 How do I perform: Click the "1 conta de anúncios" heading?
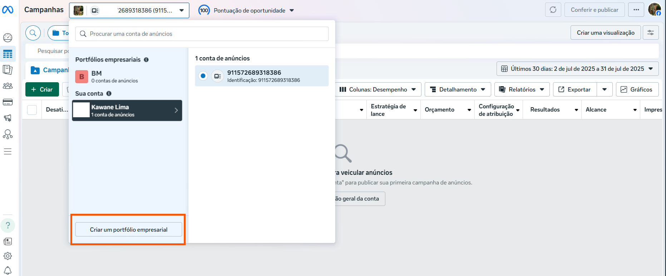(x=222, y=58)
